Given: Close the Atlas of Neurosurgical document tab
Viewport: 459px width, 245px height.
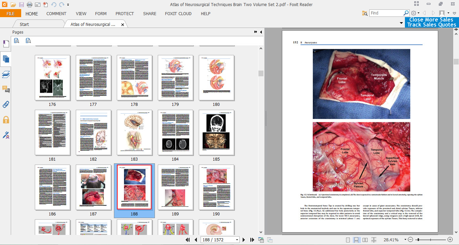Looking at the screenshot, I should [123, 25].
